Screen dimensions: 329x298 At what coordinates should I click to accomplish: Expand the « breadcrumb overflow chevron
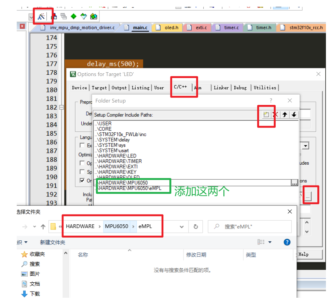click(x=60, y=227)
